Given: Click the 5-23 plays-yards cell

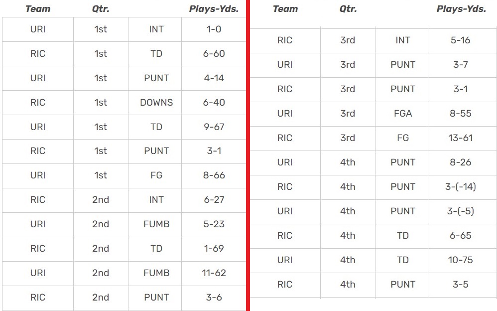Looking at the screenshot, I should point(214,224).
